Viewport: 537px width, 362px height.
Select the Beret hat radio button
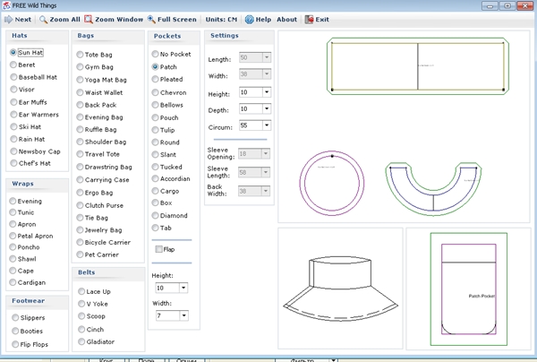pos(13,65)
